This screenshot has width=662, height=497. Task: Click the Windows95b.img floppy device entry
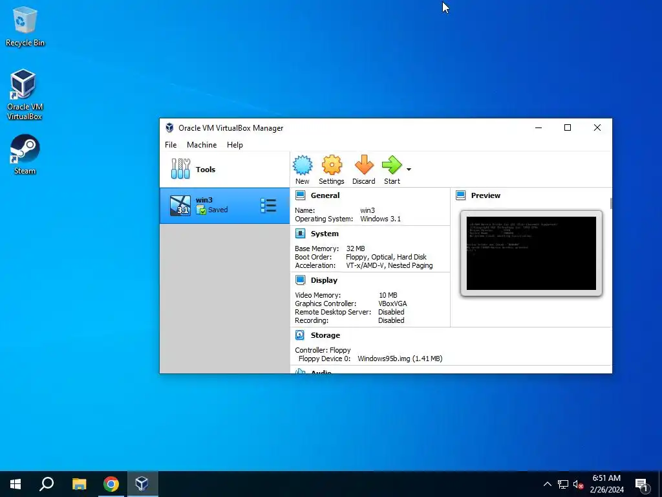(400, 359)
